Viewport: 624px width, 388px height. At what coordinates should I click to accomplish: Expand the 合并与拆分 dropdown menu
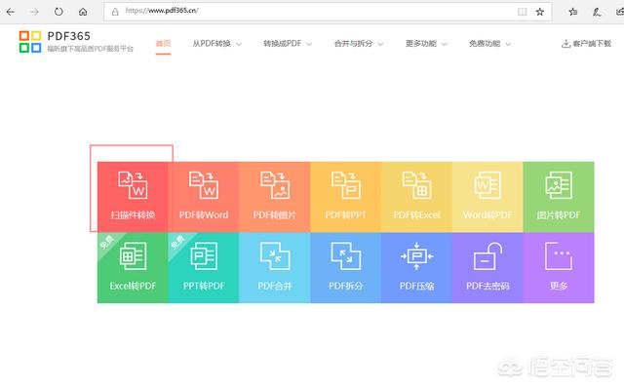coord(359,43)
